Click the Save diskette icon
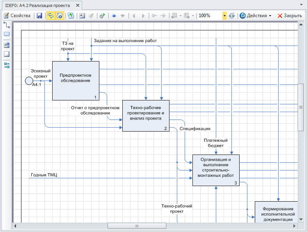 pos(39,16)
